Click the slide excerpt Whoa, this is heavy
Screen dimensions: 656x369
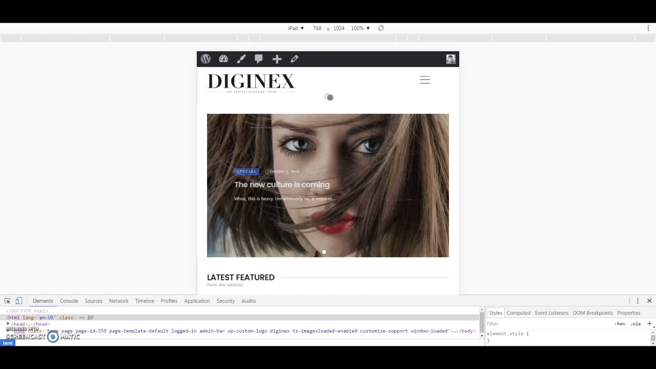[285, 199]
